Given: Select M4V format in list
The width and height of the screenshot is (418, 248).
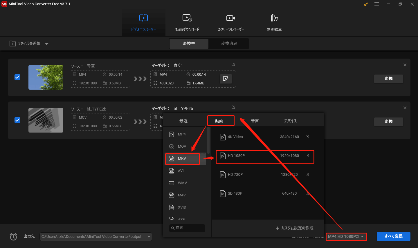Looking at the screenshot, I should pyautogui.click(x=186, y=195).
